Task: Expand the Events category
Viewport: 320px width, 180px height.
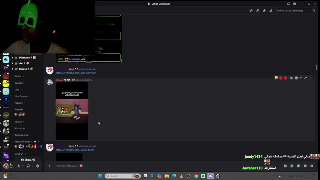Action: point(19,83)
